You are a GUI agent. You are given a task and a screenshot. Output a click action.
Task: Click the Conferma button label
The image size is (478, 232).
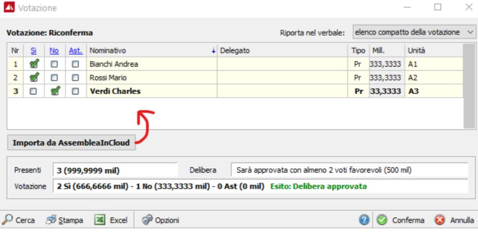[408, 220]
